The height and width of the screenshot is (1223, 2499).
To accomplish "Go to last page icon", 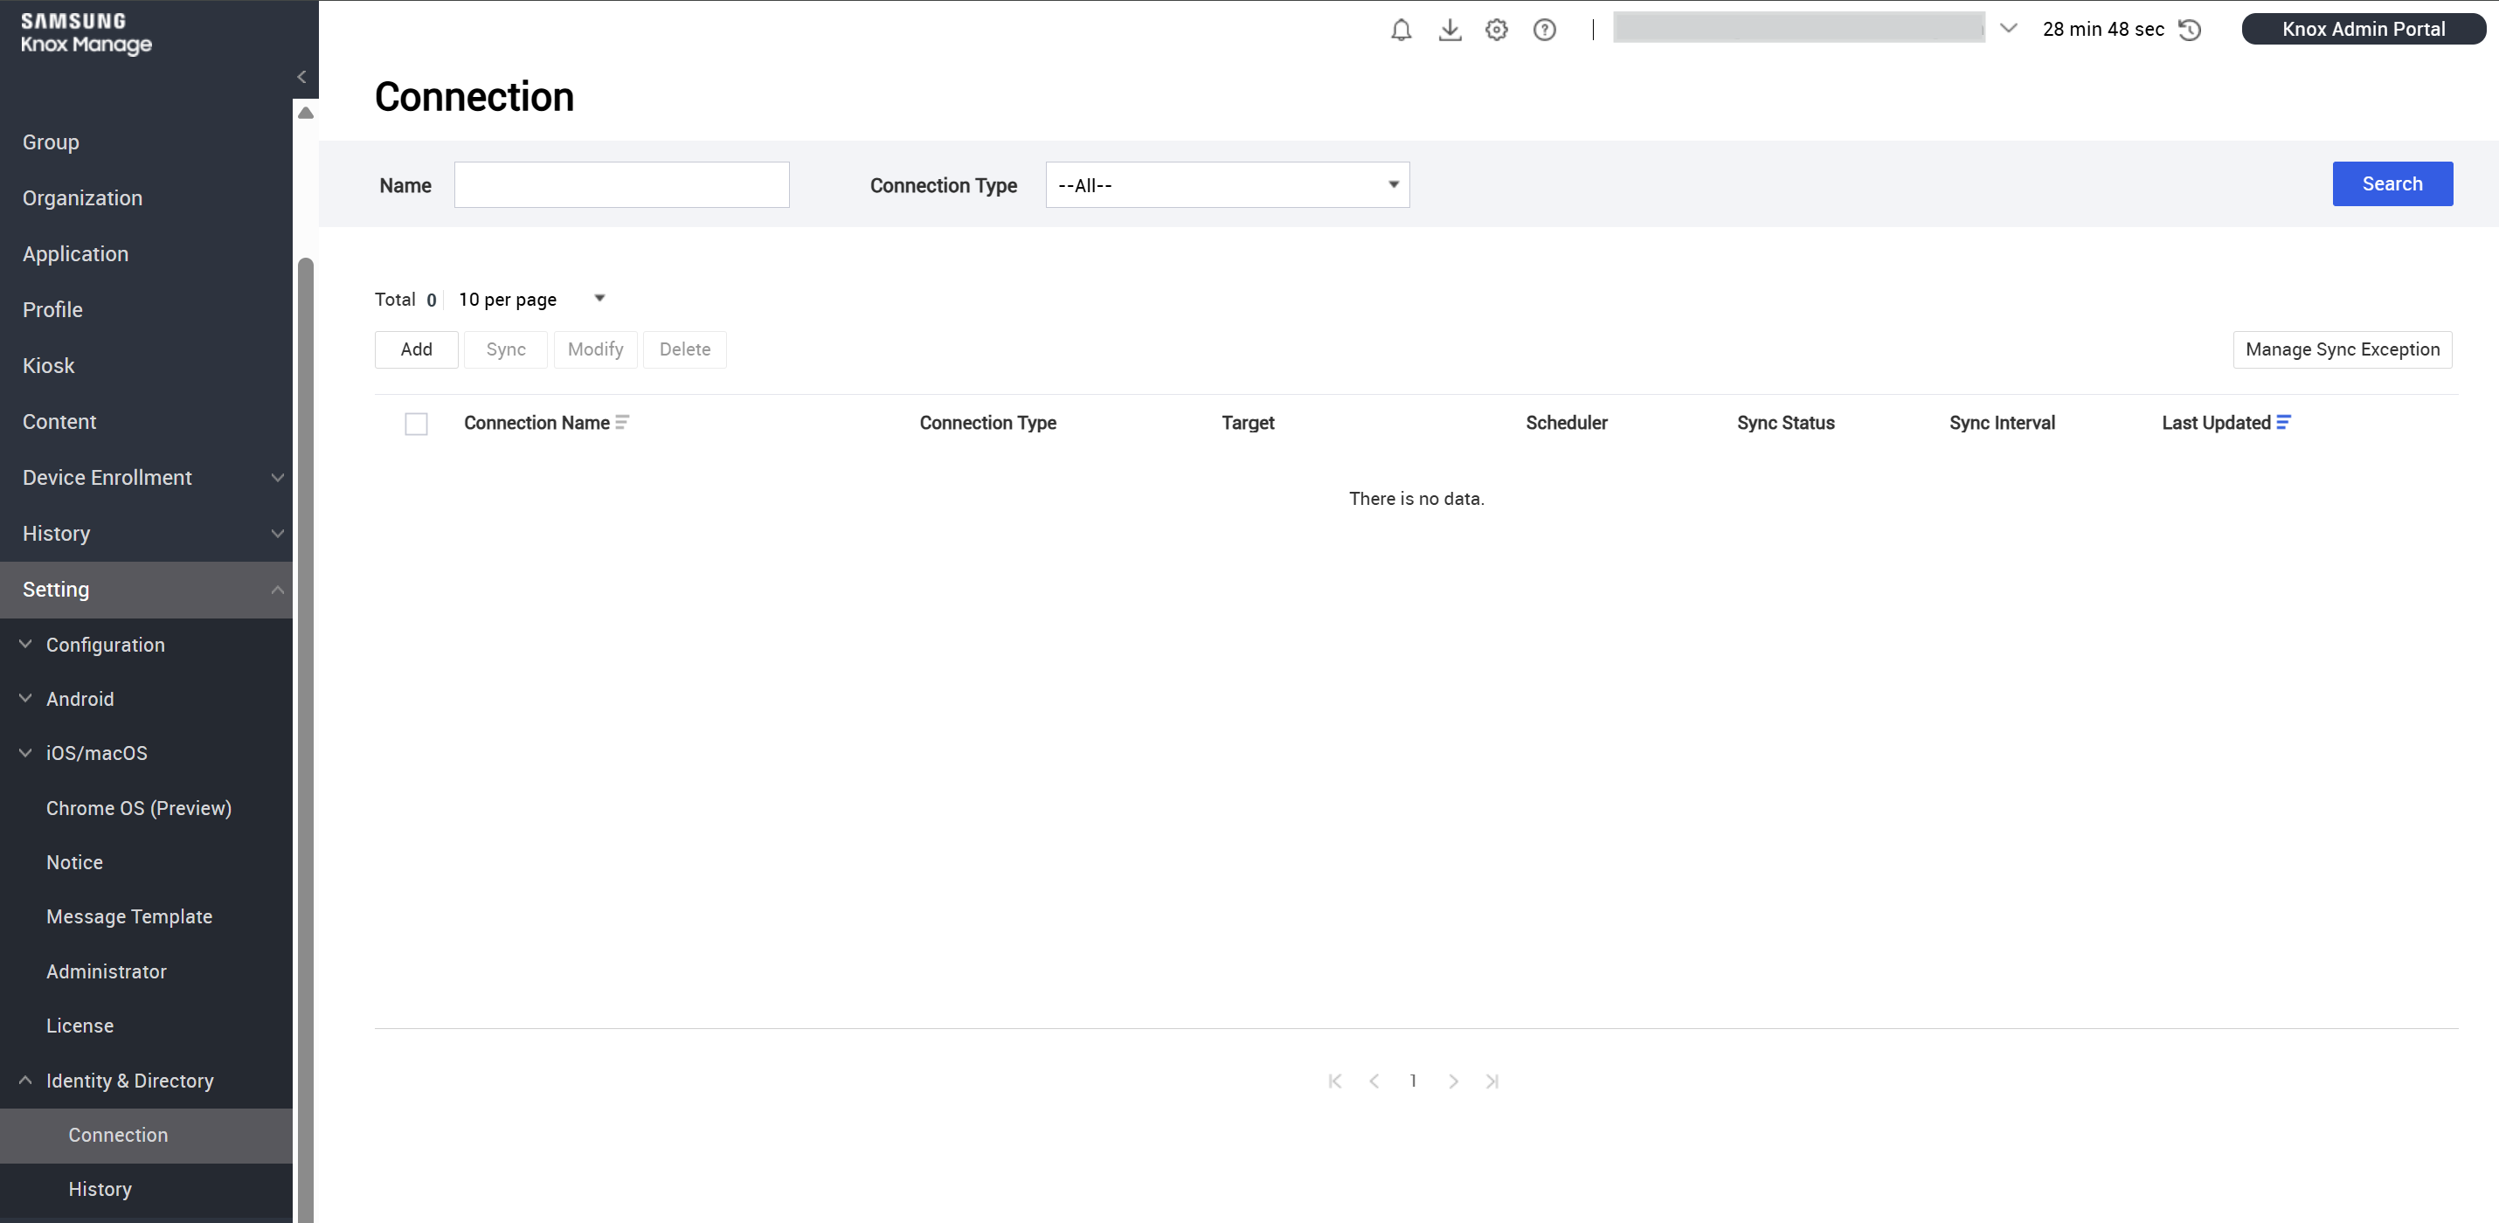I will [1492, 1081].
